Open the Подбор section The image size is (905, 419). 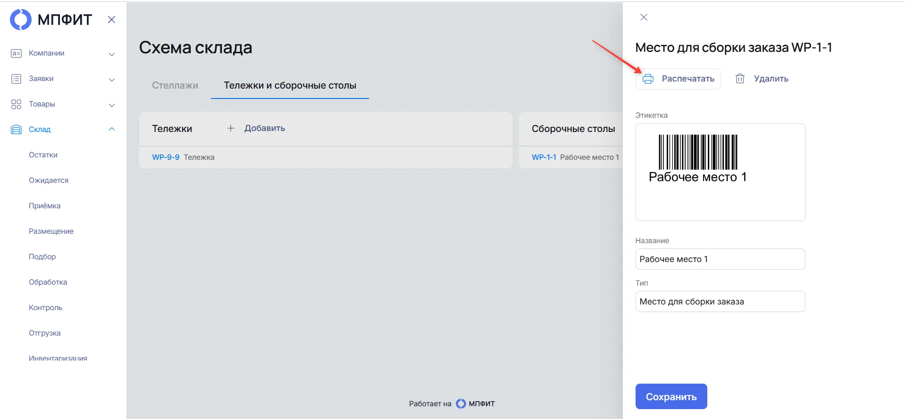42,257
